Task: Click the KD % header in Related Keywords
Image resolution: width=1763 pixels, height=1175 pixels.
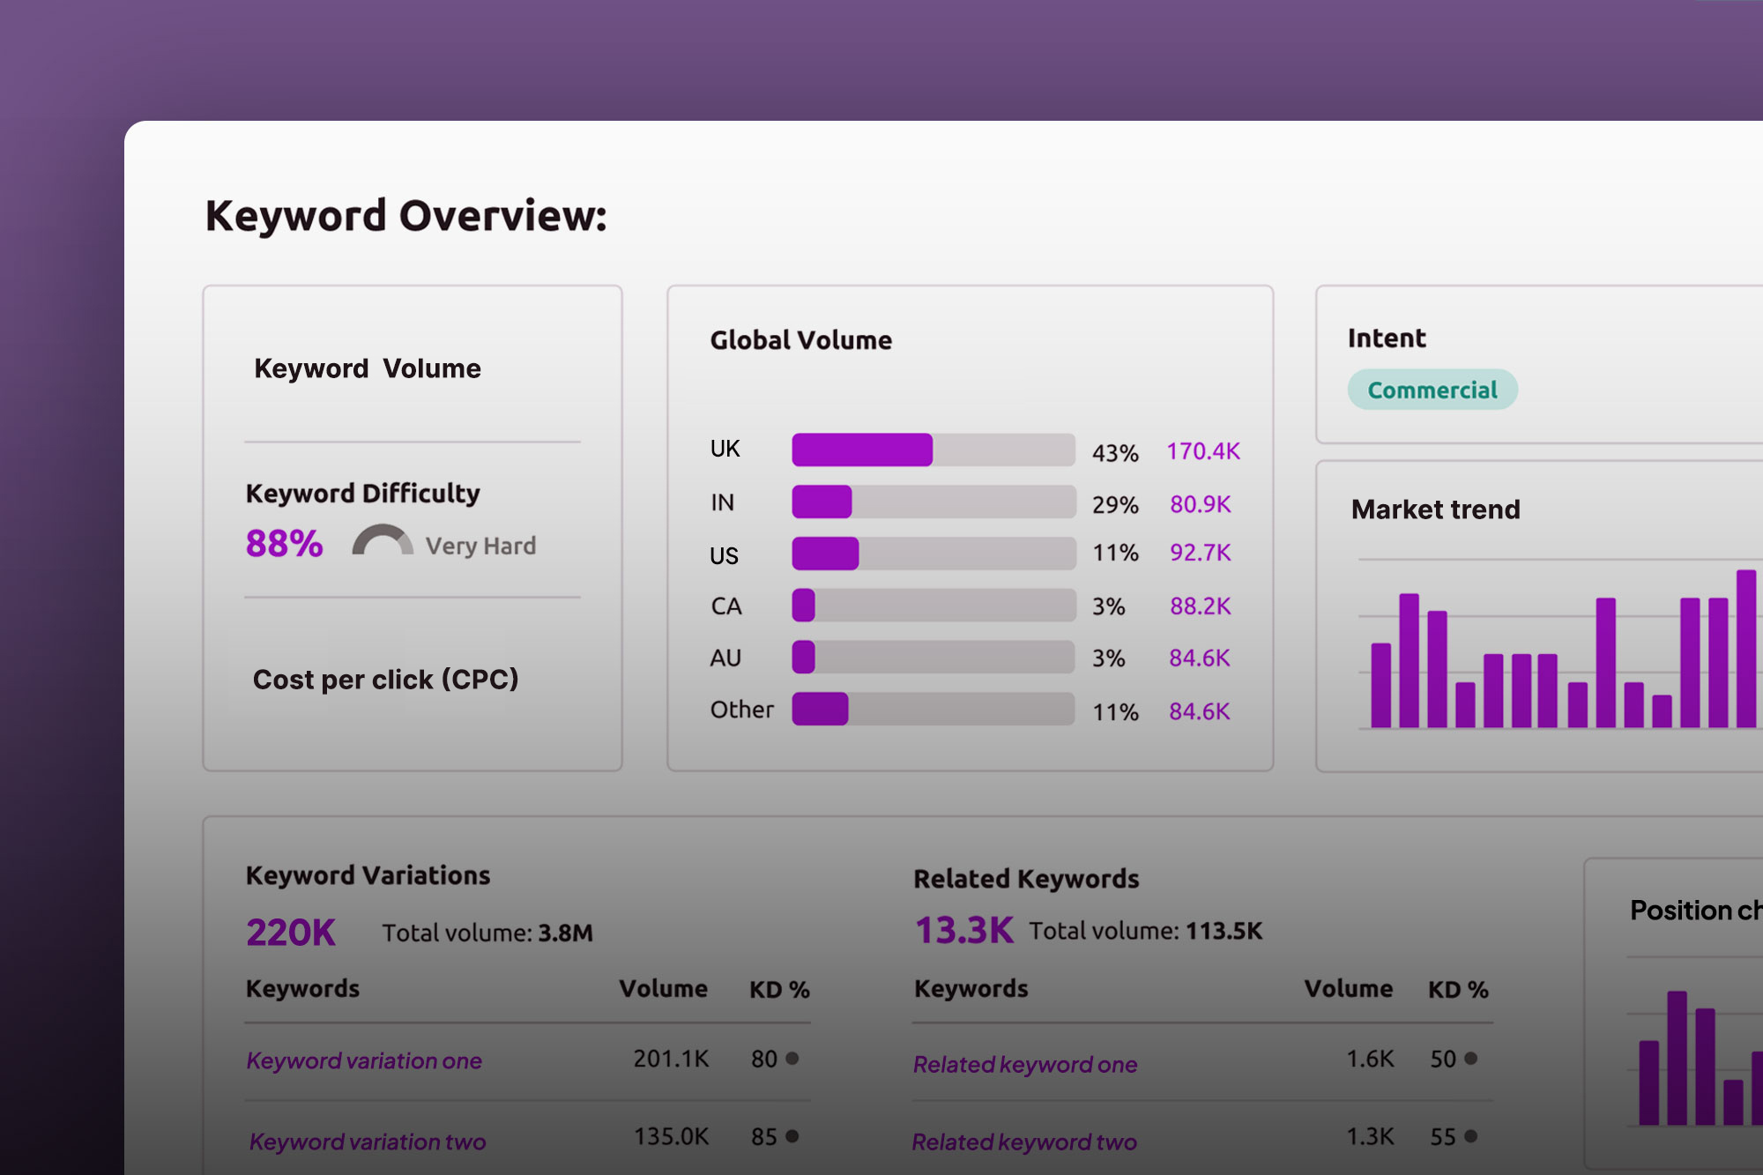Action: [1458, 990]
